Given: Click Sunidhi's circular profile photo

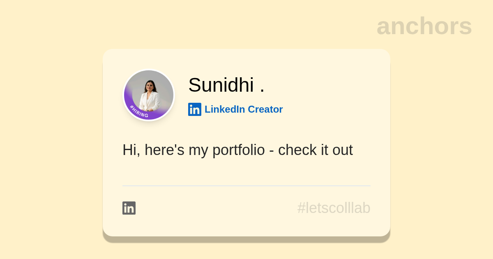Looking at the screenshot, I should point(149,94).
